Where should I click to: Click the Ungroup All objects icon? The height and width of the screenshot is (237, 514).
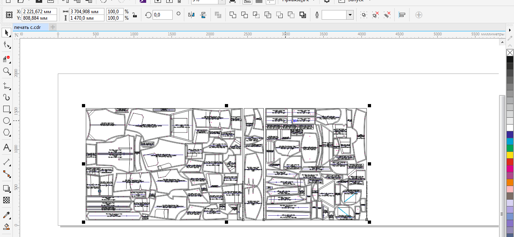387,15
